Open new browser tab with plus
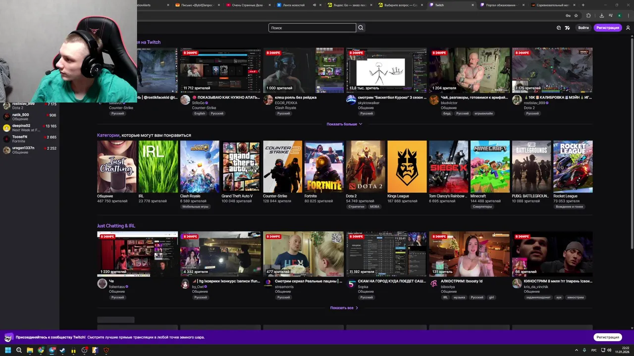This screenshot has height=356, width=634. click(583, 5)
